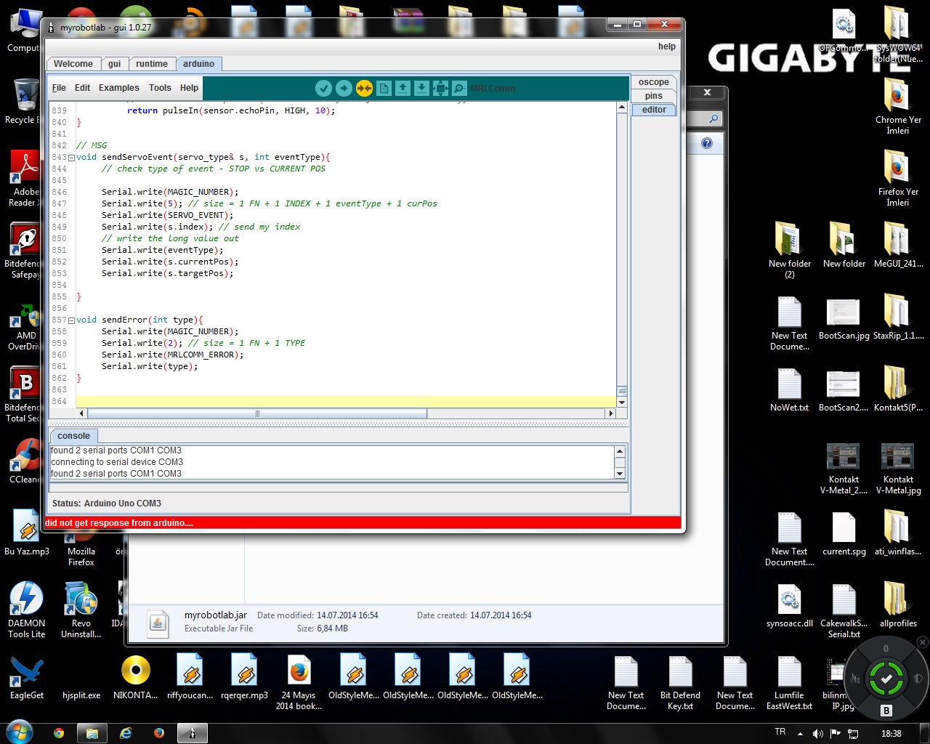Viewport: 930px width, 744px height.
Task: Select the console tab
Action: [x=73, y=436]
